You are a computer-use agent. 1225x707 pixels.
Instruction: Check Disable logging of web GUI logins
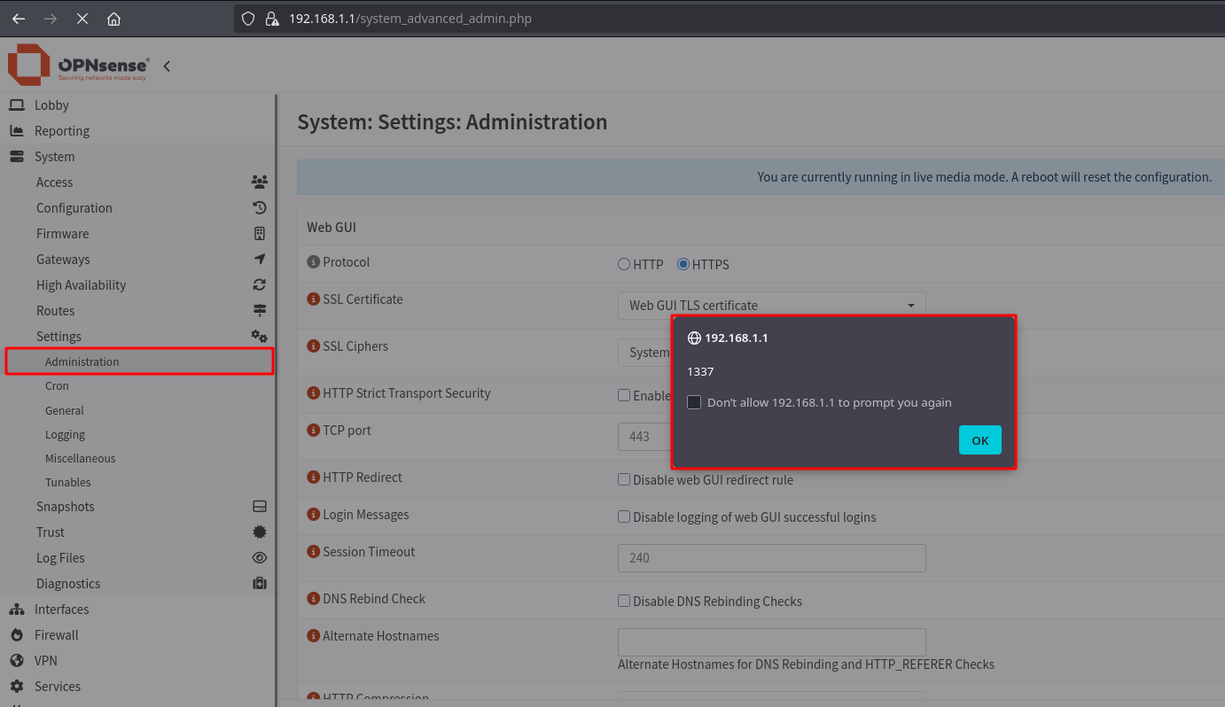(624, 517)
